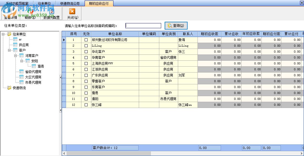This screenshot has width=304, height=156.
Task: Click the 省级代理商 node icon
Action: pos(21,72)
